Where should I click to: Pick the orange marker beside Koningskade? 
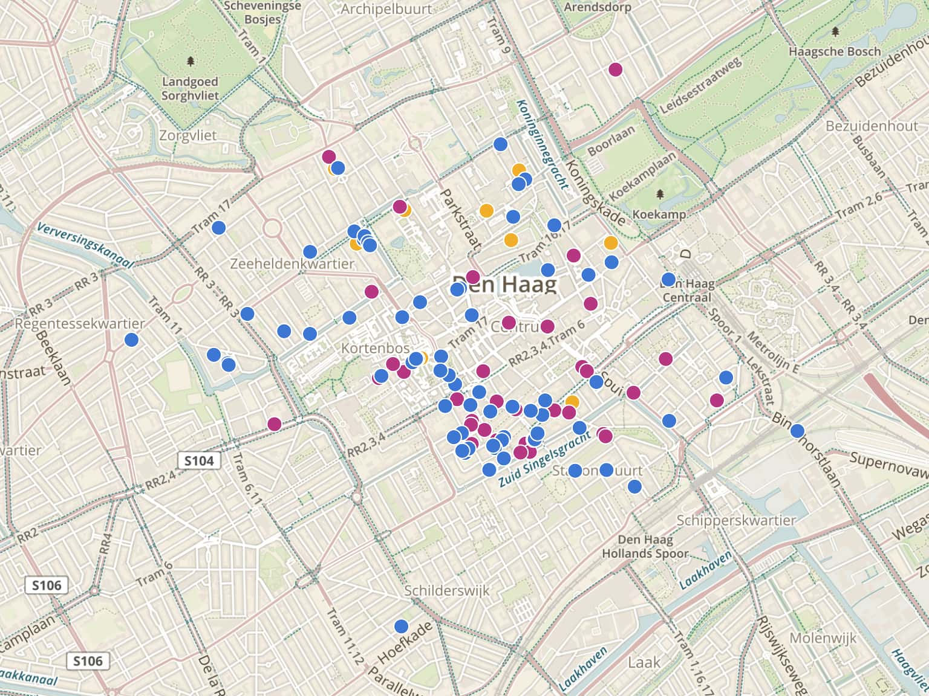(x=611, y=243)
